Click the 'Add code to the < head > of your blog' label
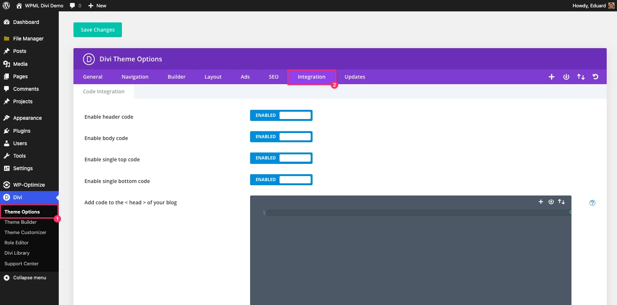The image size is (617, 305). tap(130, 202)
